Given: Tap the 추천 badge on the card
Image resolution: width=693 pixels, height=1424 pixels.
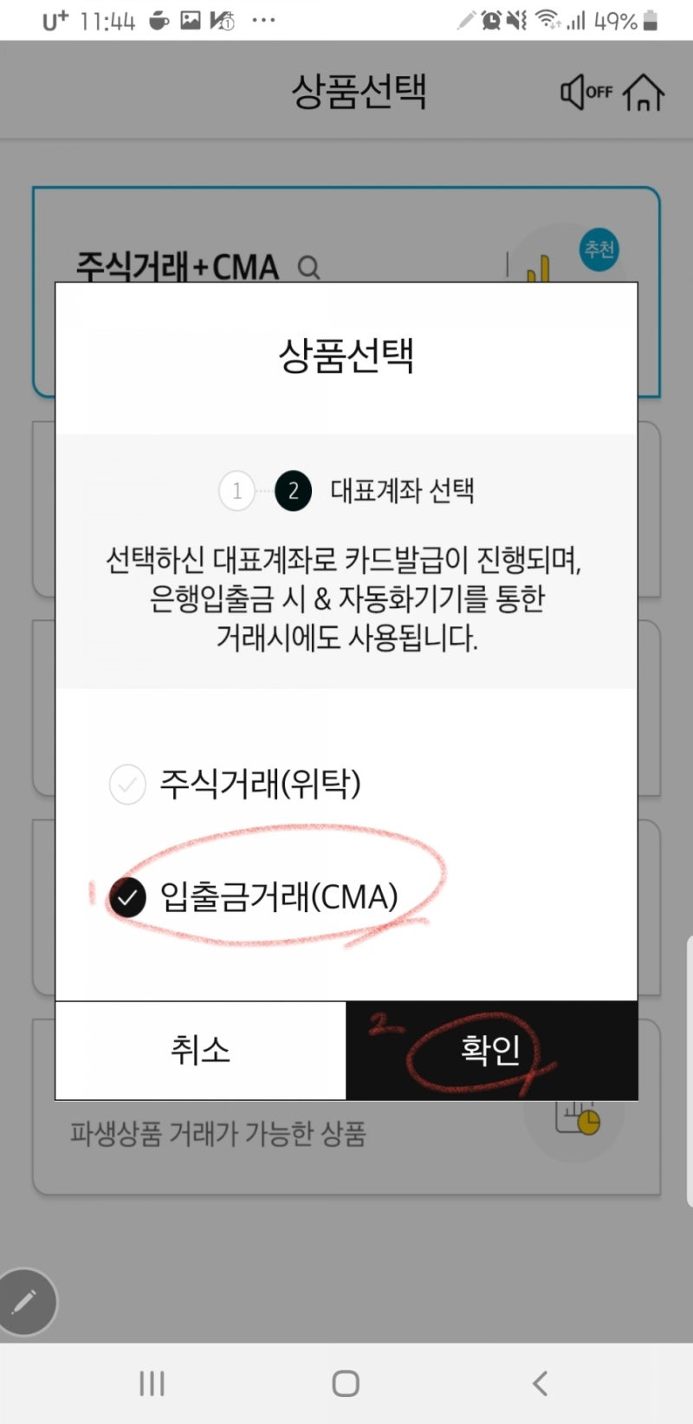Looking at the screenshot, I should [x=599, y=249].
